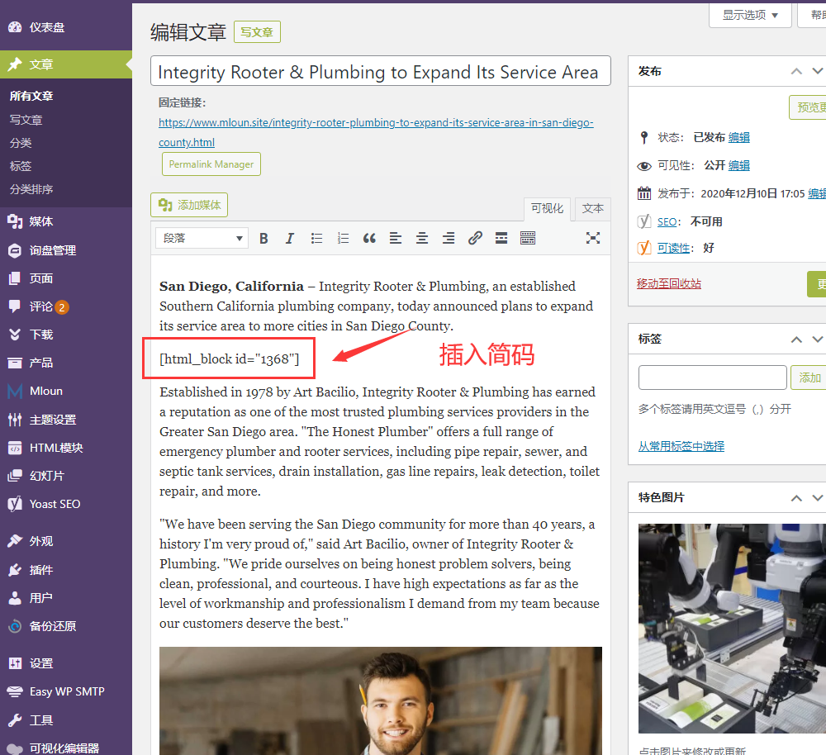Go to 所有文章 all posts
Screen dimensions: 826x755
point(31,96)
